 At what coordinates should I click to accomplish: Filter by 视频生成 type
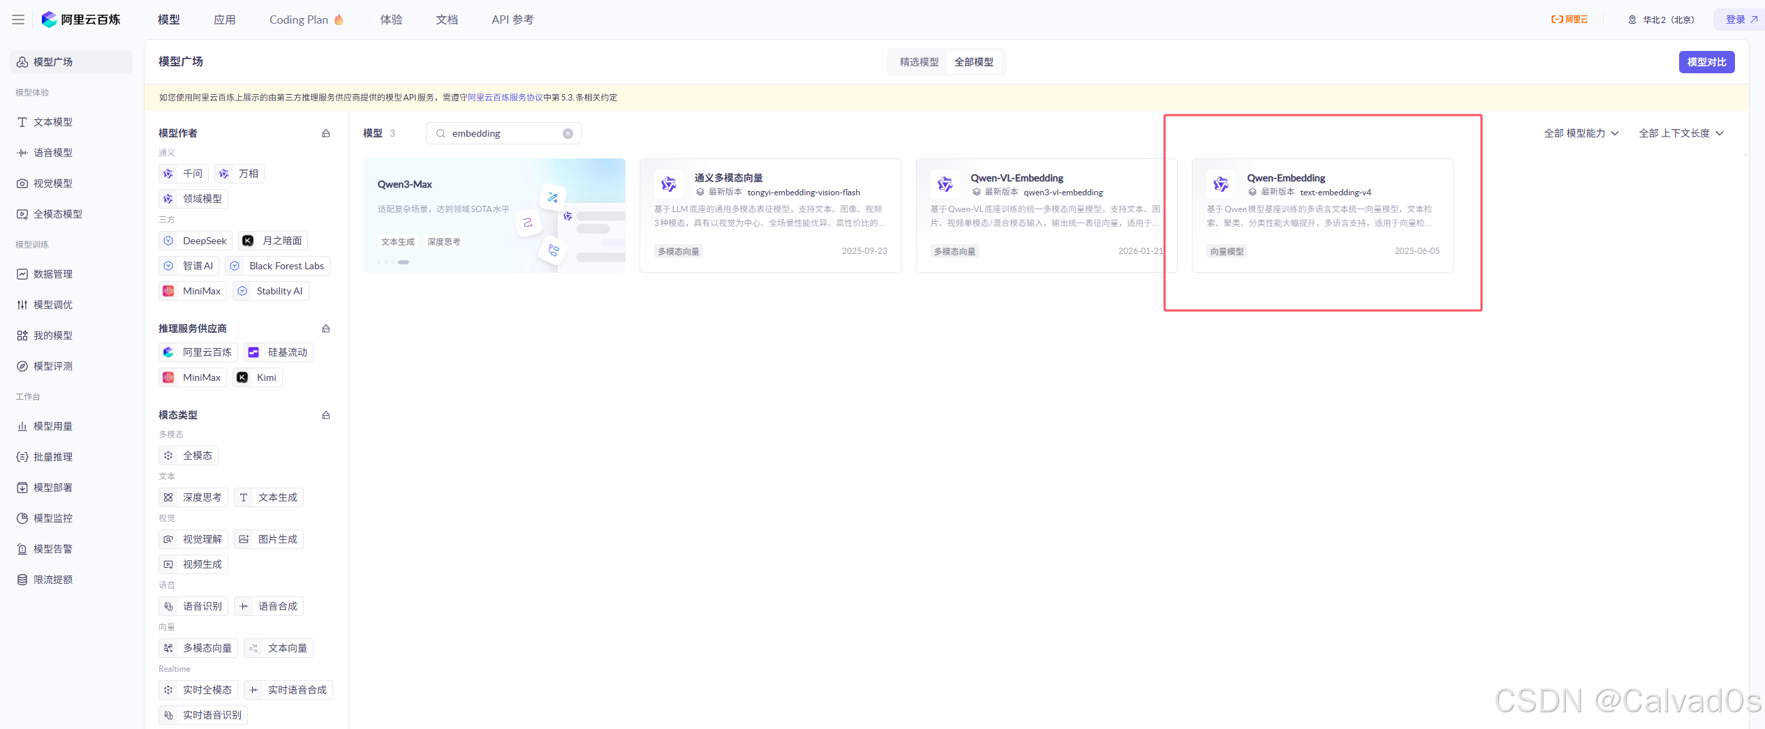[193, 564]
